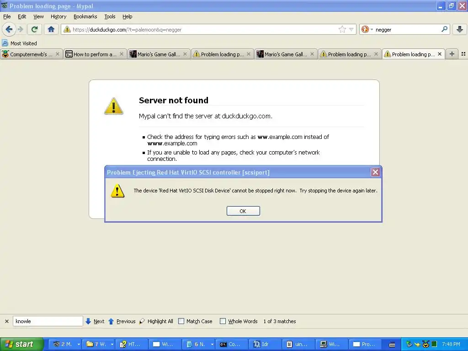Screen dimensions: 468x351
Task: Click the forward navigation arrow
Action: pos(20,29)
